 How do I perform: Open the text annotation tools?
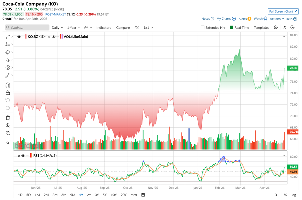8,44
